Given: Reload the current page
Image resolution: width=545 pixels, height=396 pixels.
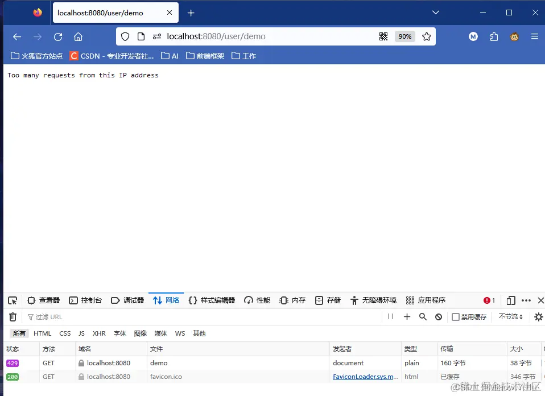Looking at the screenshot, I should (x=57, y=36).
